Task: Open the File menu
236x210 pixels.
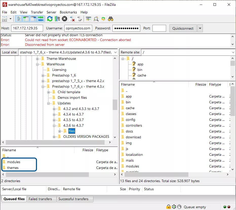Action: coord(5,12)
